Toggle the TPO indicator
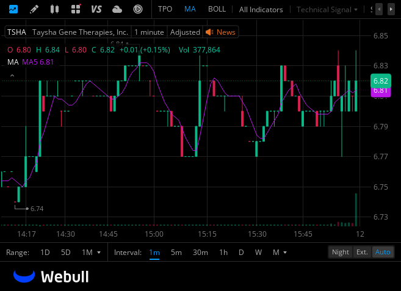401x291 pixels. 165,9
